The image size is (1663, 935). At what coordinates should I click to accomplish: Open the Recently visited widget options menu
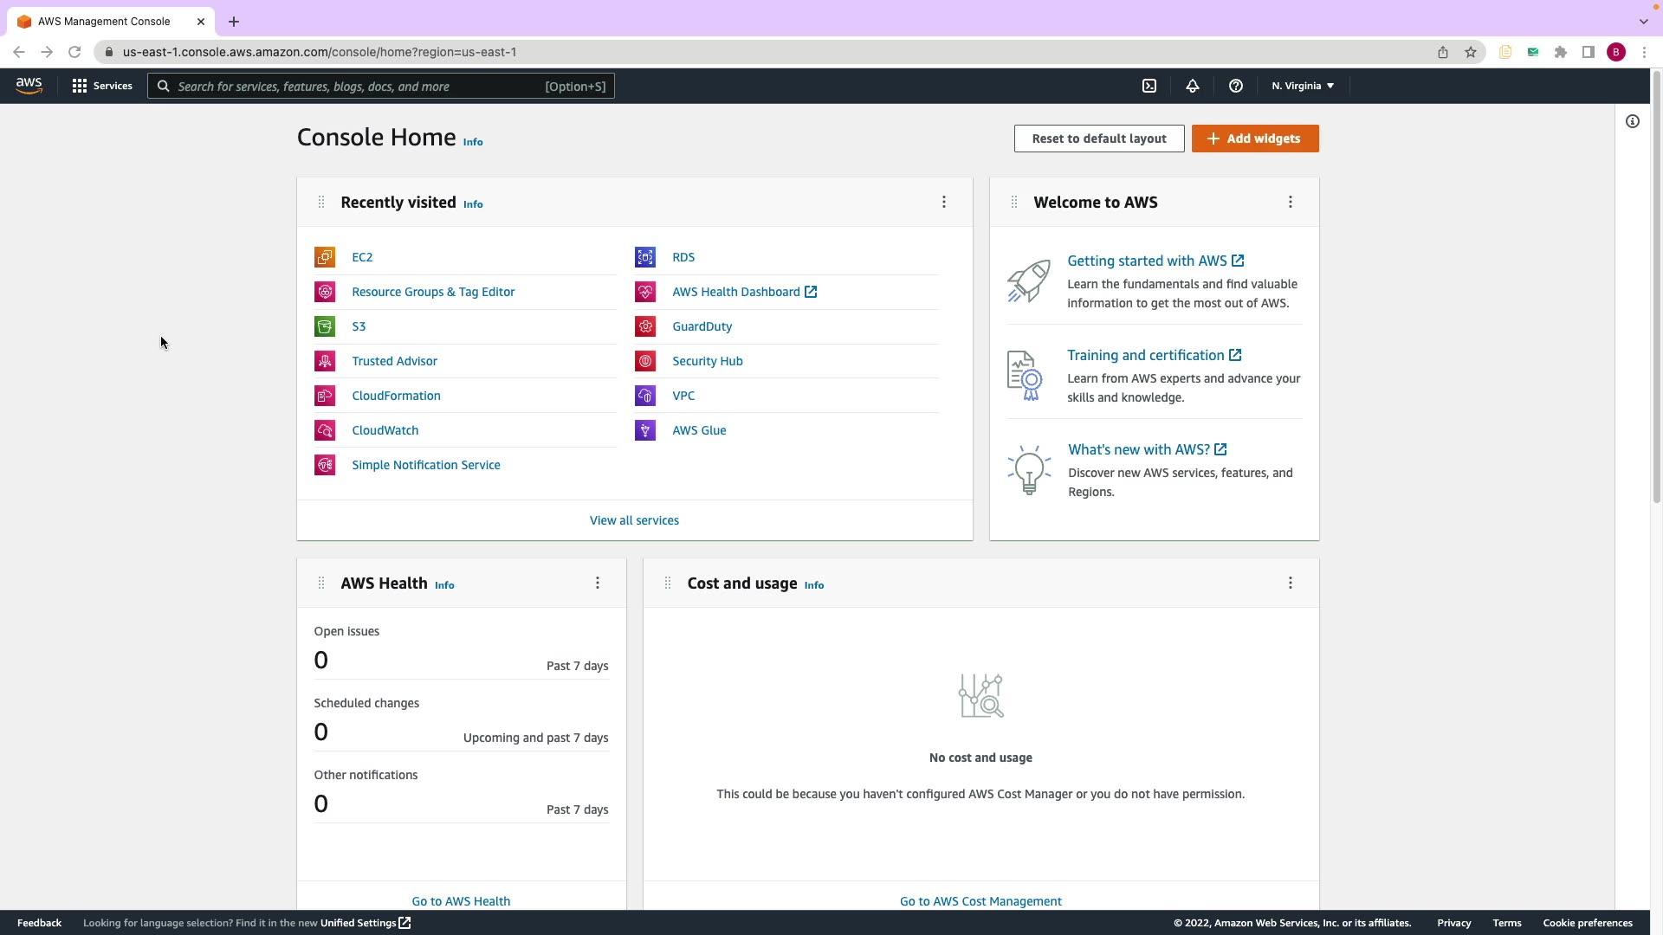[944, 202]
